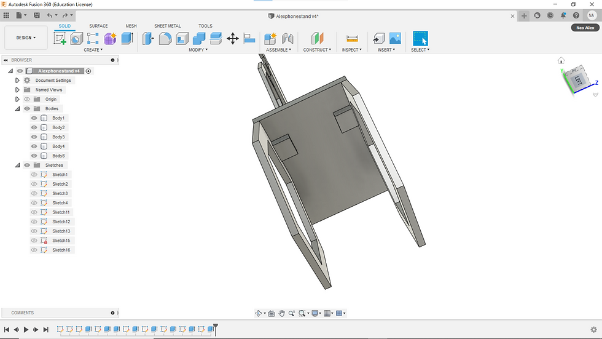
Task: Select the Shell tool
Action: 182,38
